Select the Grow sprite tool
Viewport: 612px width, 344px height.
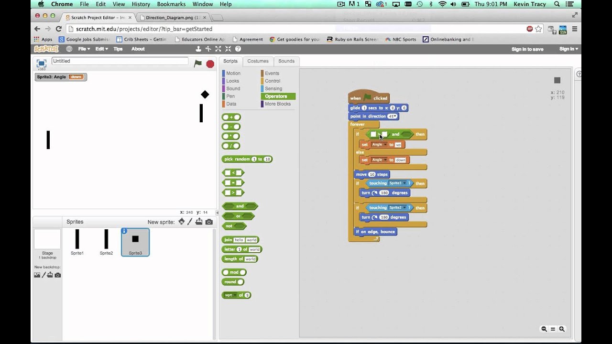[x=218, y=49]
